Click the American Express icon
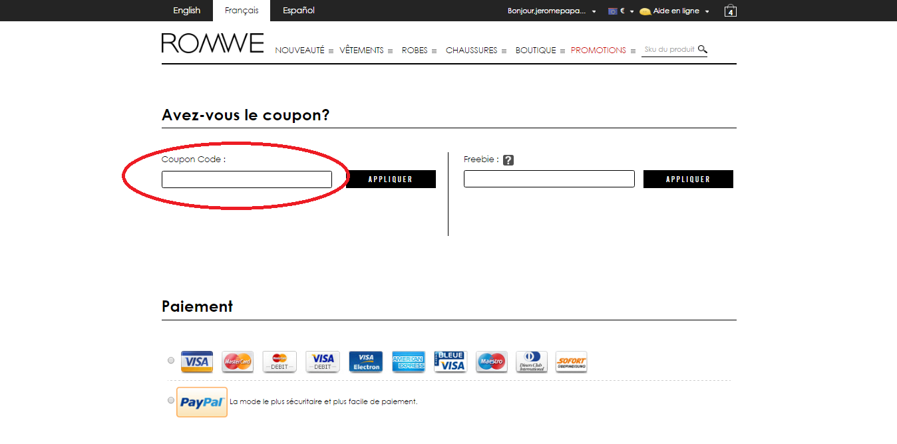 409,361
